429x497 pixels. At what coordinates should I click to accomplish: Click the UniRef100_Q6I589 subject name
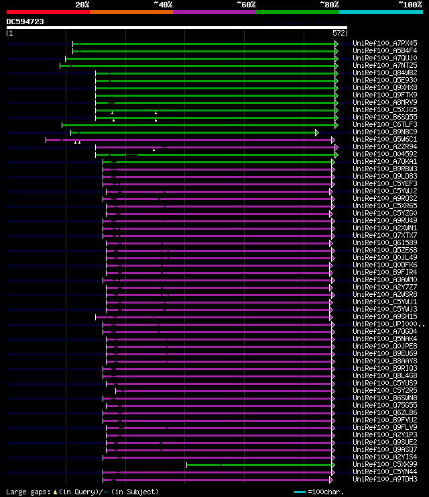pos(385,242)
